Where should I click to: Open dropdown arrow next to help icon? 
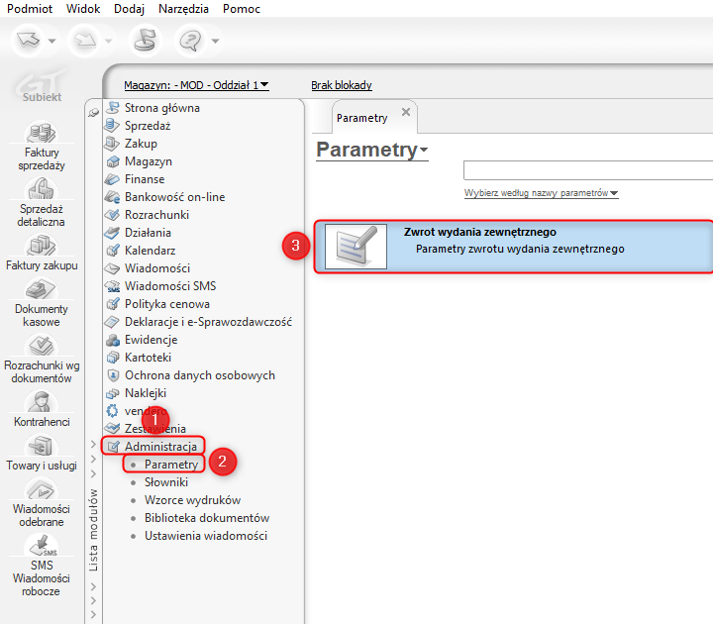click(x=216, y=41)
